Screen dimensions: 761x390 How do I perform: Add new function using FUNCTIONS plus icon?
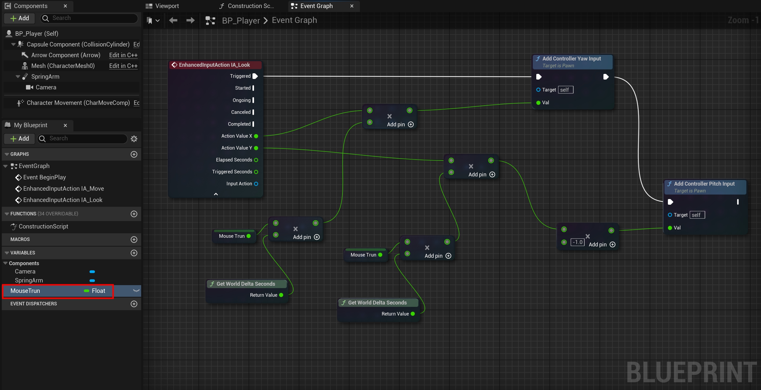click(x=134, y=214)
